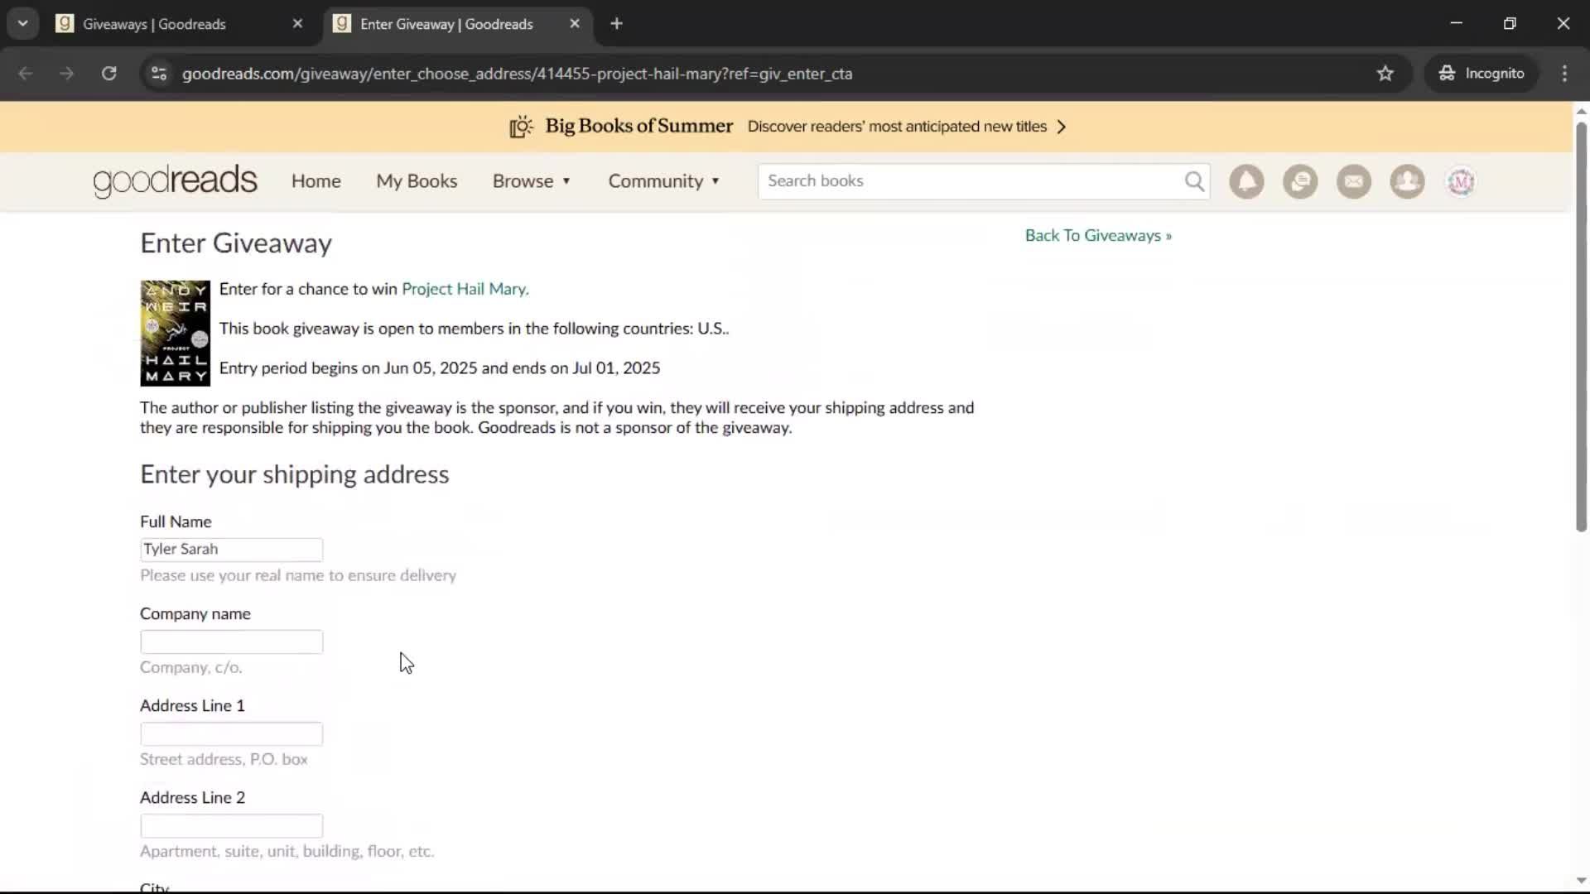Open the messages envelope icon
This screenshot has height=894, width=1590.
(x=1354, y=181)
